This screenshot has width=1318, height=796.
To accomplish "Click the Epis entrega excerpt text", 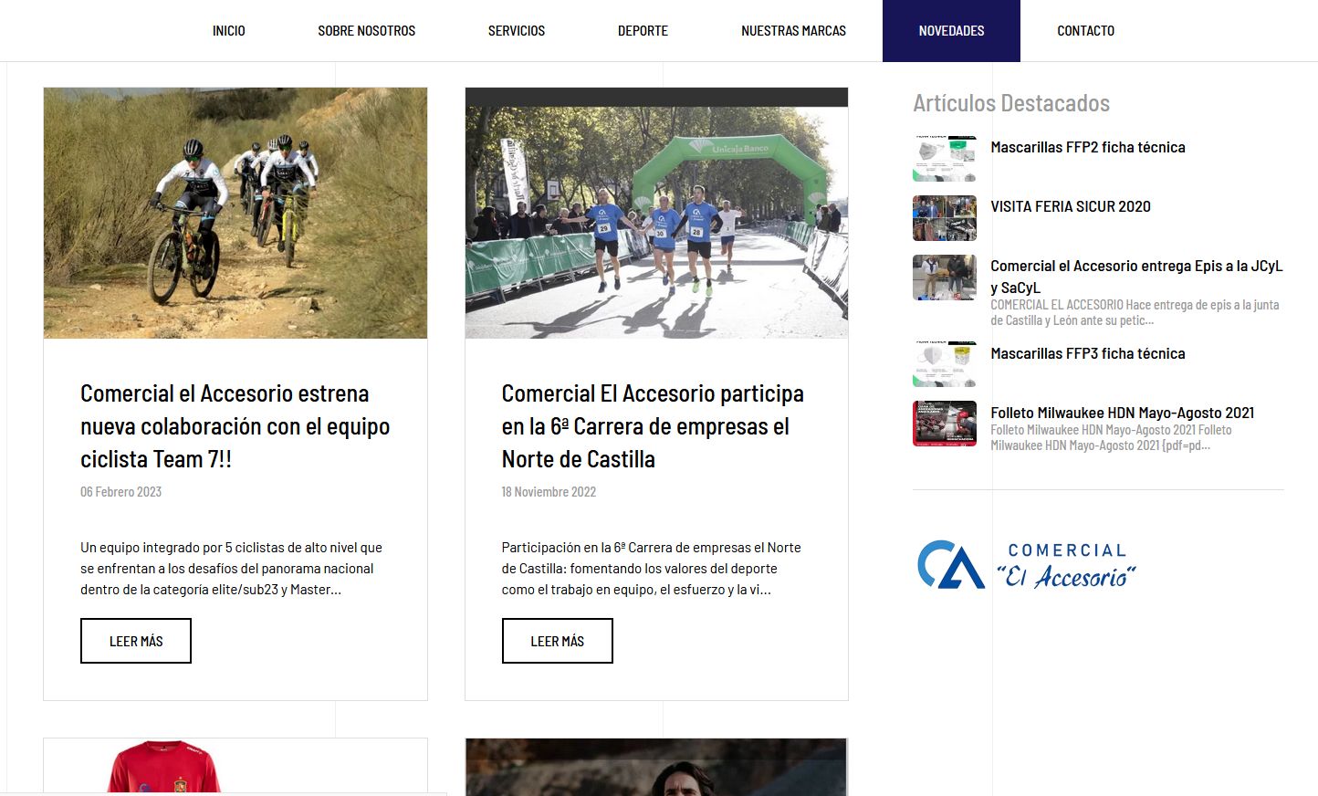I will 1135,312.
